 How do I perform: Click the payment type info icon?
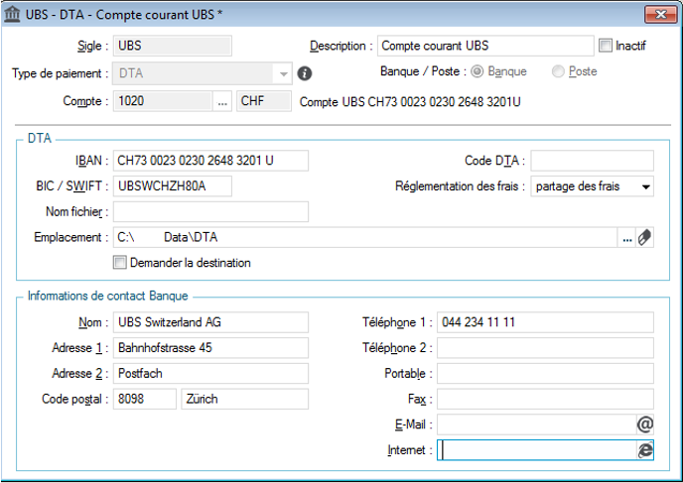pos(305,73)
